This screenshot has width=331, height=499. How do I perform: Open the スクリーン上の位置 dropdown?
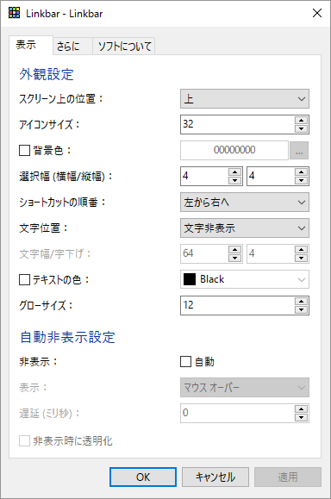pyautogui.click(x=245, y=98)
